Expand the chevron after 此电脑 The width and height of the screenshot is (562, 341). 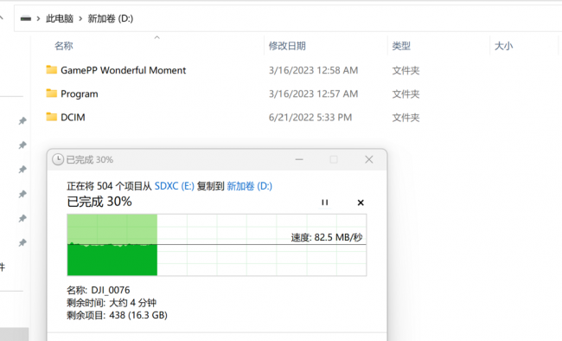pyautogui.click(x=80, y=18)
